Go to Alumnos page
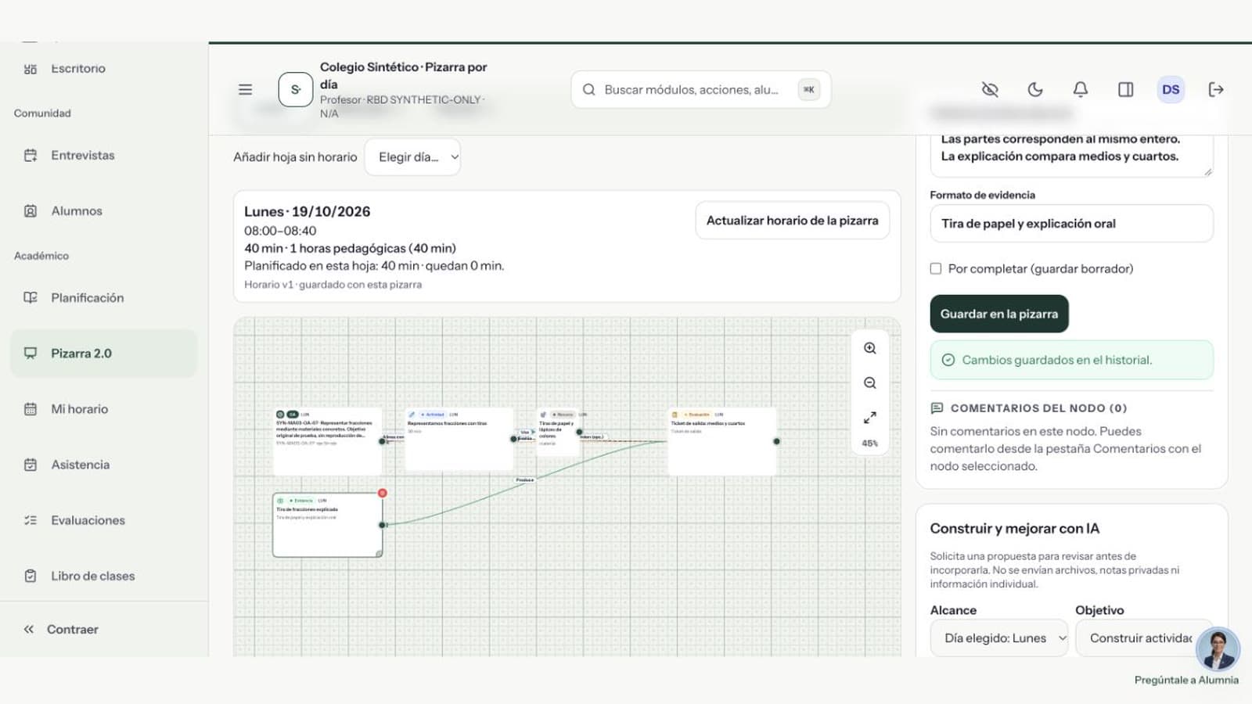 pyautogui.click(x=104, y=210)
